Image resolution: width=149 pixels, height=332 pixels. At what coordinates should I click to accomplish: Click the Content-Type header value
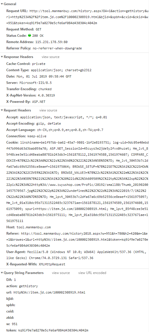pos(61,70)
